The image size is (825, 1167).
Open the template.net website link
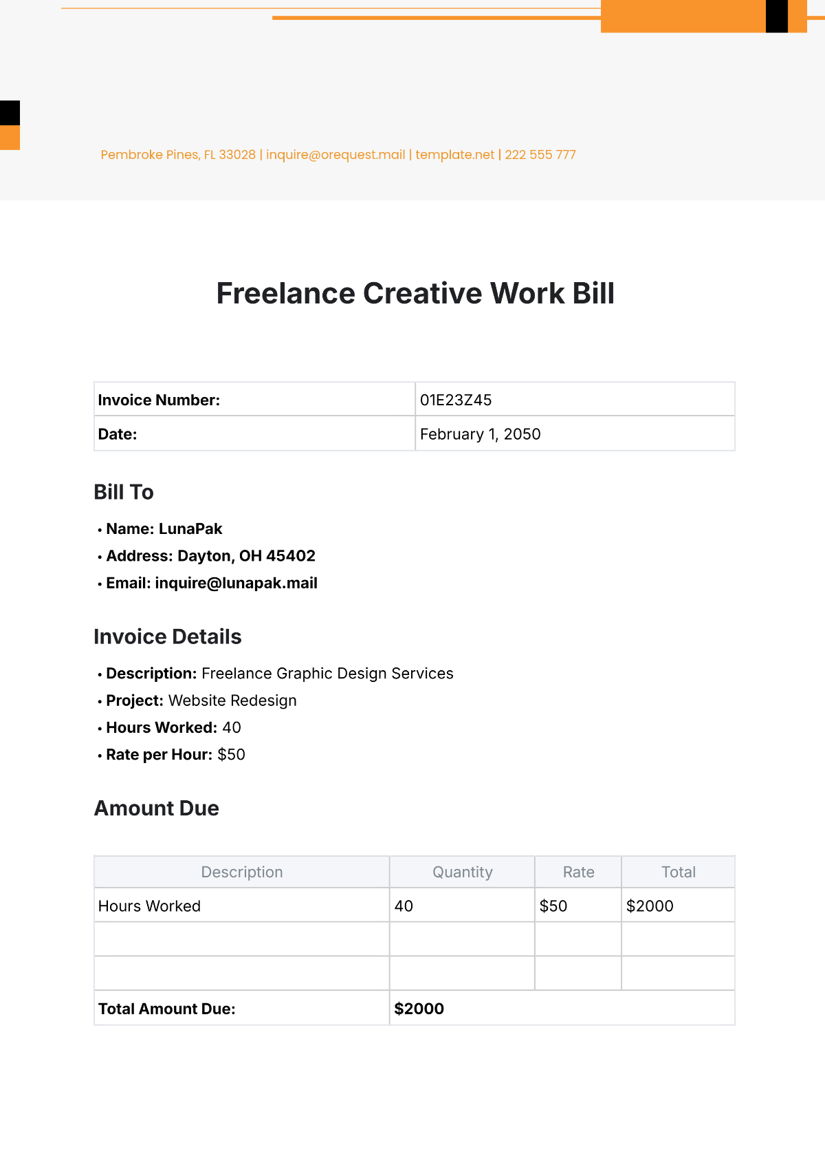(455, 155)
